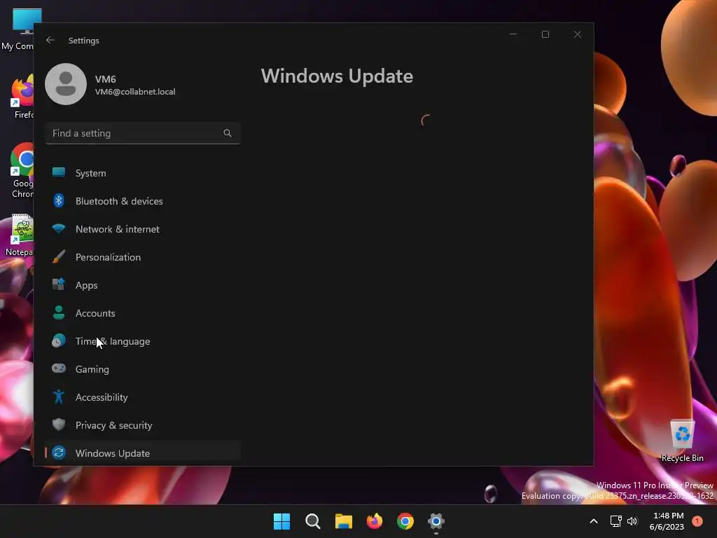Click VM6@collabnet.local email text
Viewport: 717px width, 538px height.
[x=135, y=92]
